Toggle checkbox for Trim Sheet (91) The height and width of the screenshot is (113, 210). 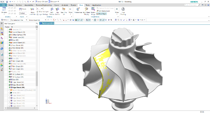[x=10, y=66]
